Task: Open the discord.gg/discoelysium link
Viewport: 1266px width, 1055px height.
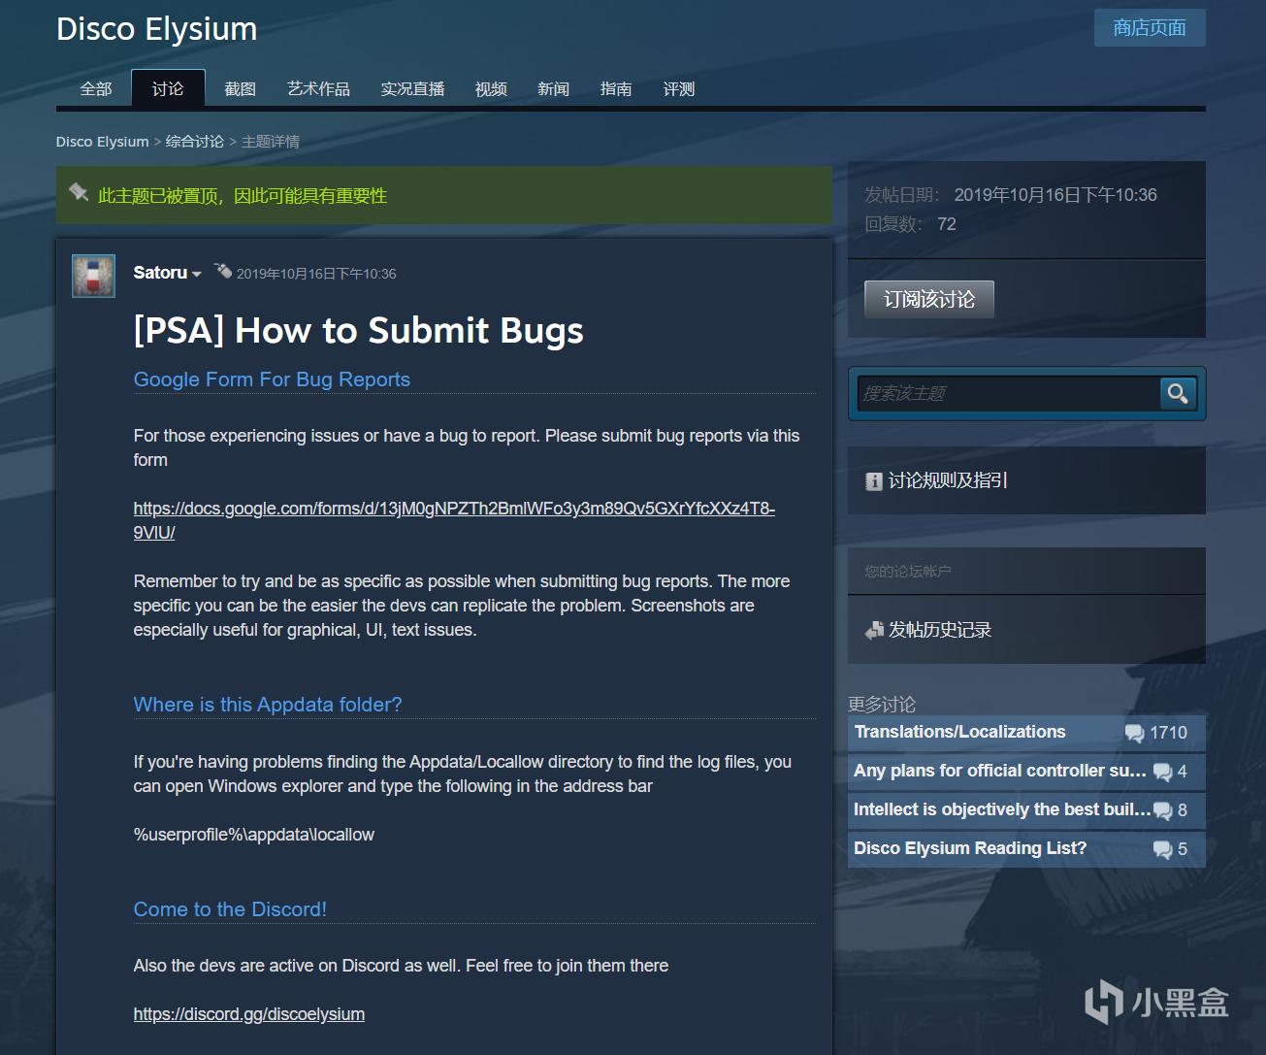Action: coord(249,1014)
